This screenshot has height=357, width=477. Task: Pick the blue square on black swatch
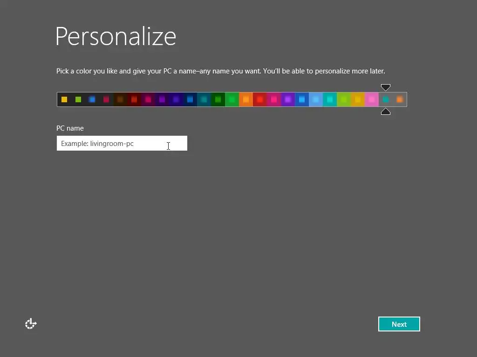pos(92,99)
